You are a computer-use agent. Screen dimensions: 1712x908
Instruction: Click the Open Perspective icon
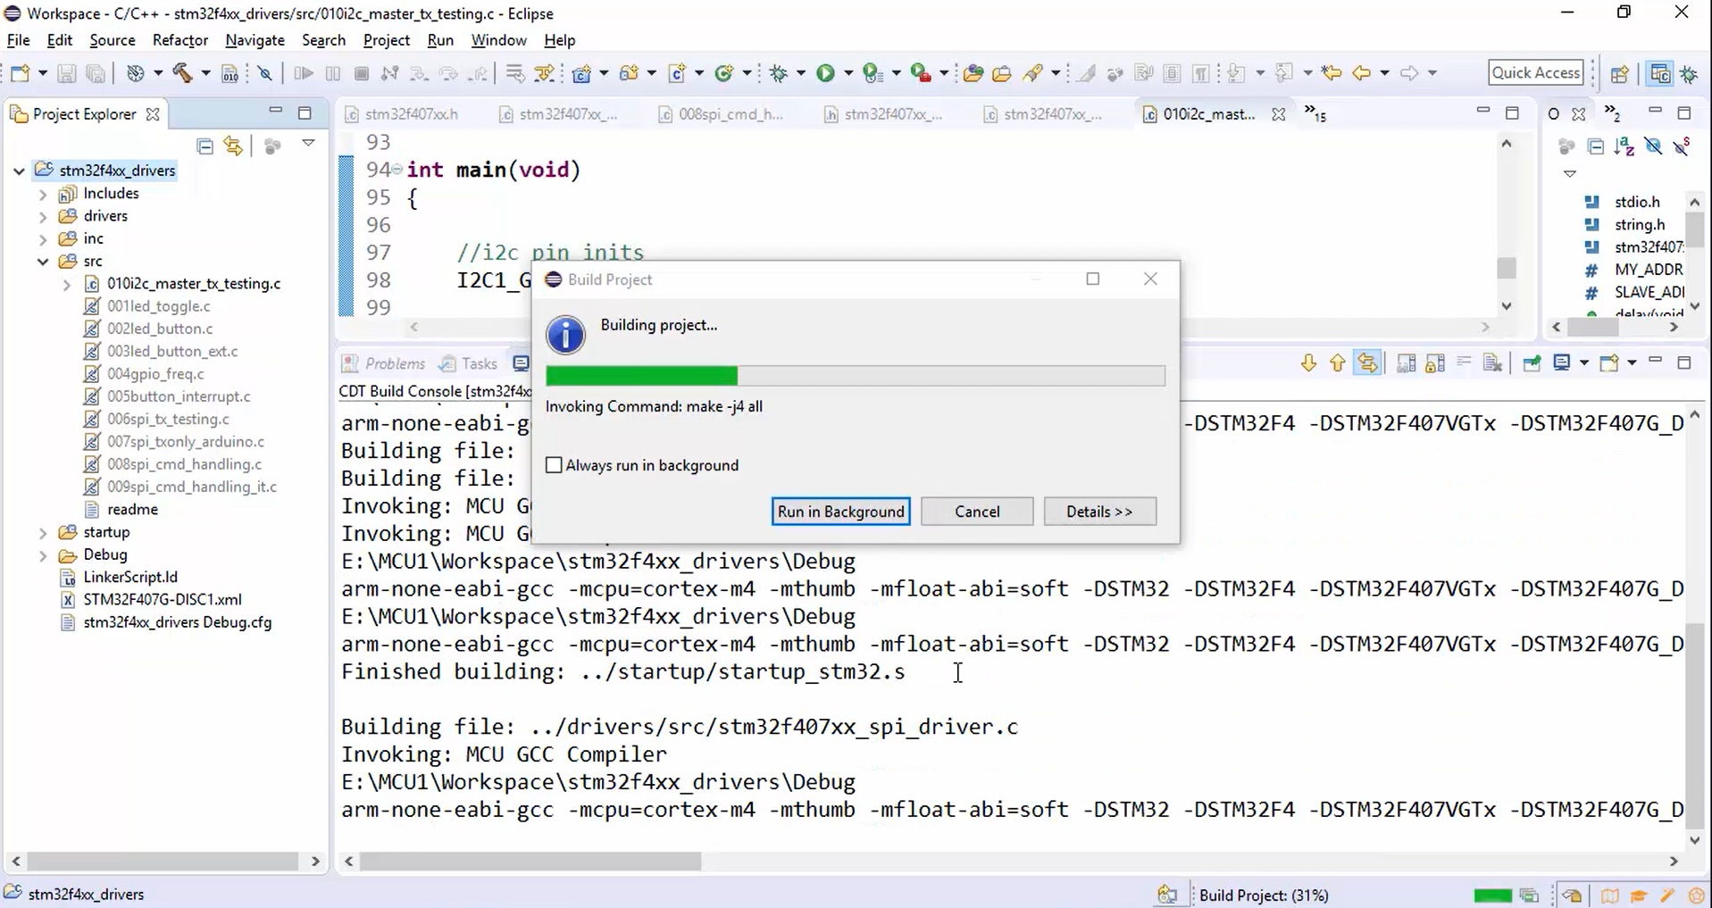pos(1620,73)
